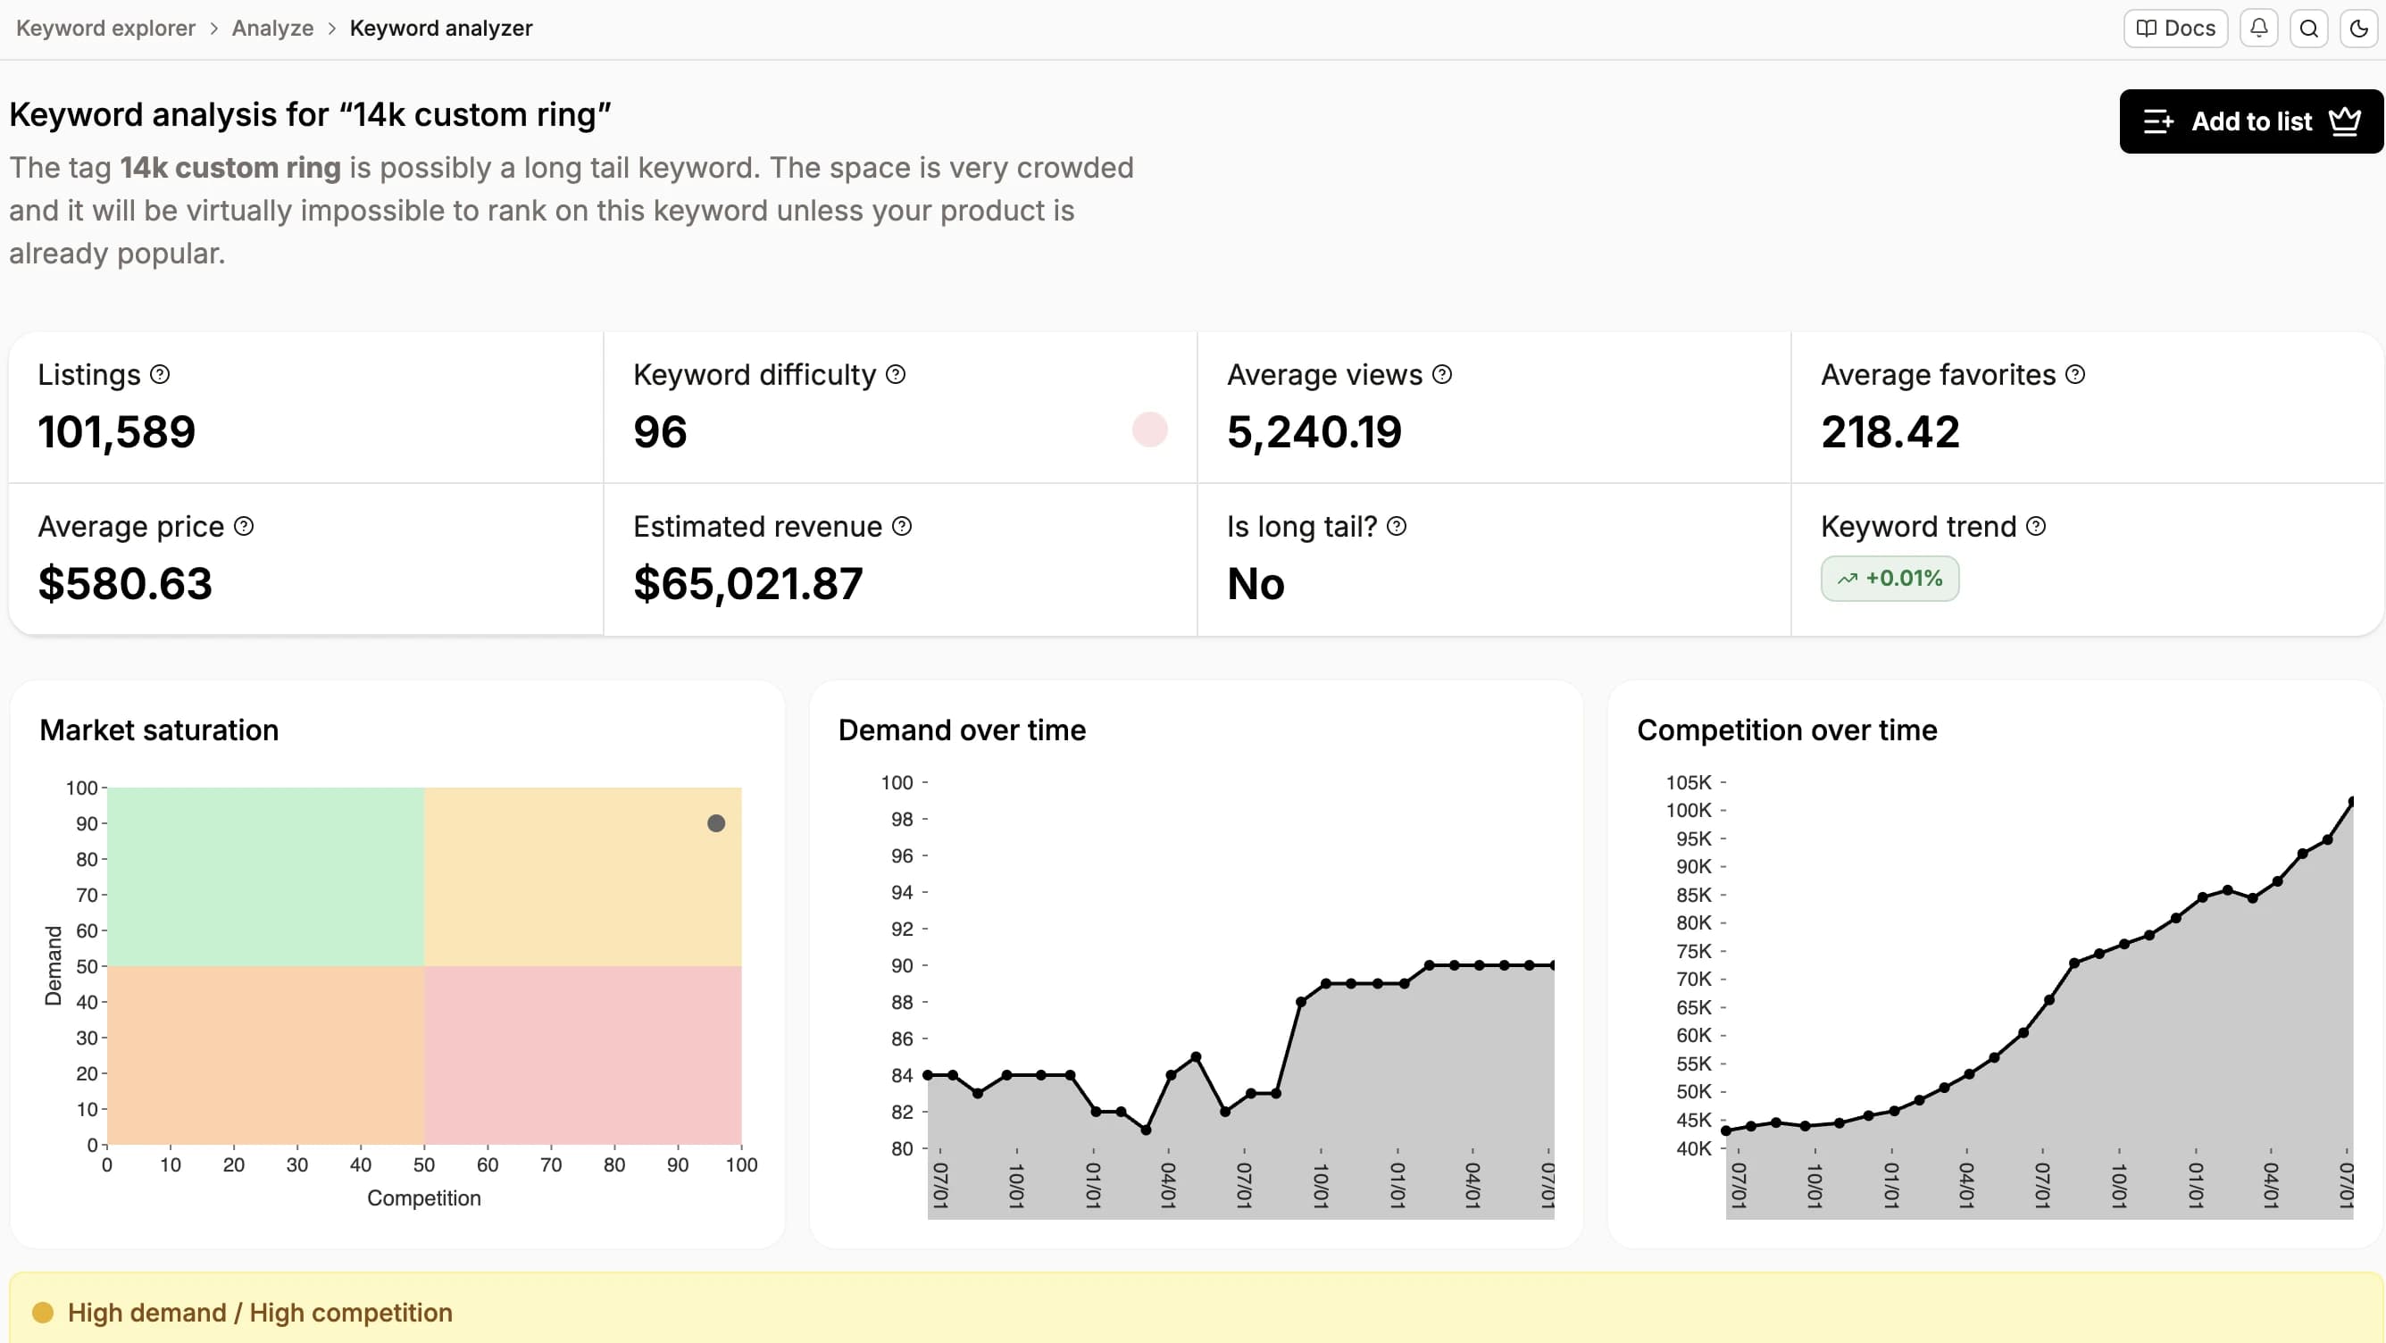2386x1343 pixels.
Task: Click the Competition over time chart title
Action: (x=1787, y=730)
